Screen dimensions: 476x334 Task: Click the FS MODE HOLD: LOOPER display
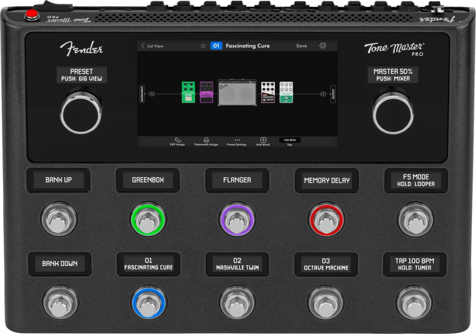416,180
